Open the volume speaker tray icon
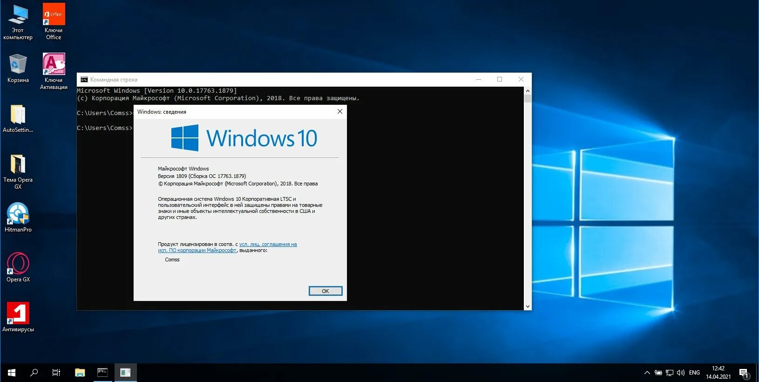759x382 pixels. [681, 373]
